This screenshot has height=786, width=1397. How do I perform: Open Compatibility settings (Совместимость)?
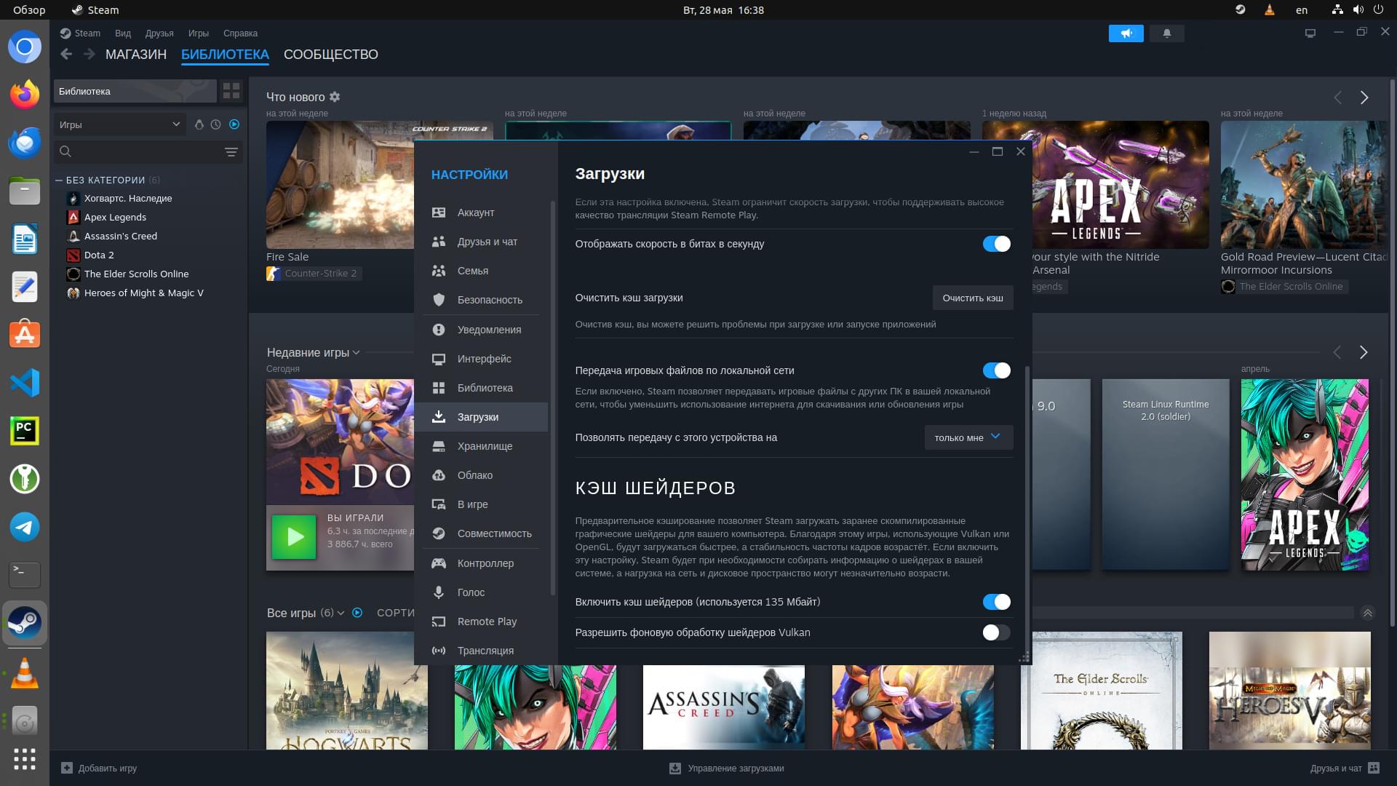pyautogui.click(x=480, y=533)
